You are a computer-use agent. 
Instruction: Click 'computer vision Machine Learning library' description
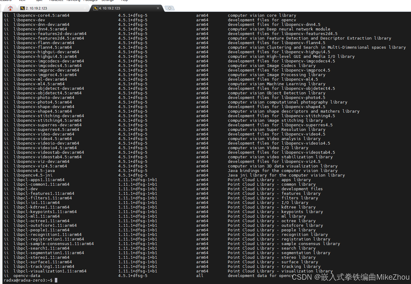(x=277, y=84)
